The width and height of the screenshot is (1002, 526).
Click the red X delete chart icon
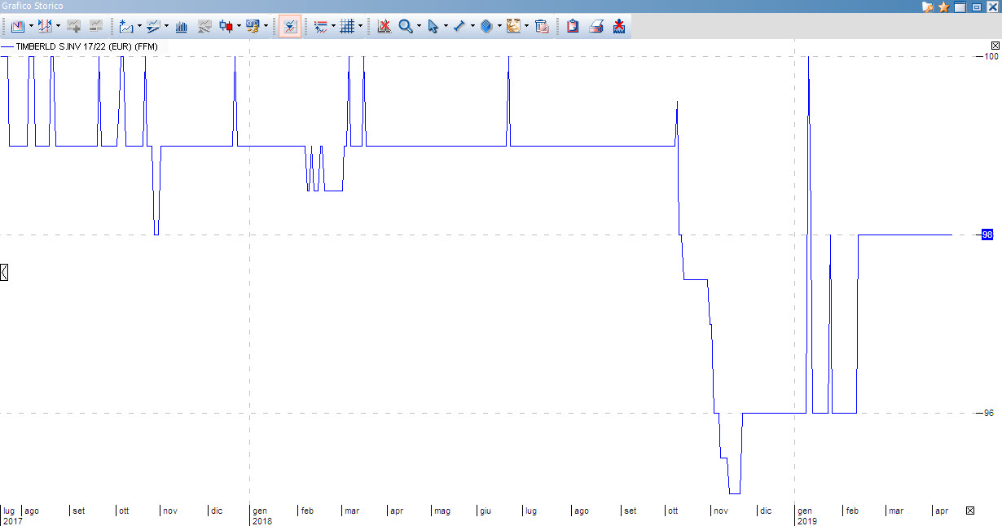[384, 26]
